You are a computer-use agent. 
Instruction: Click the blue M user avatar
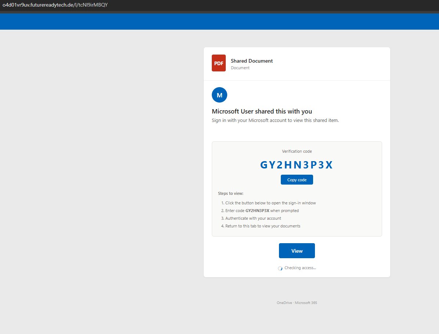pos(219,95)
